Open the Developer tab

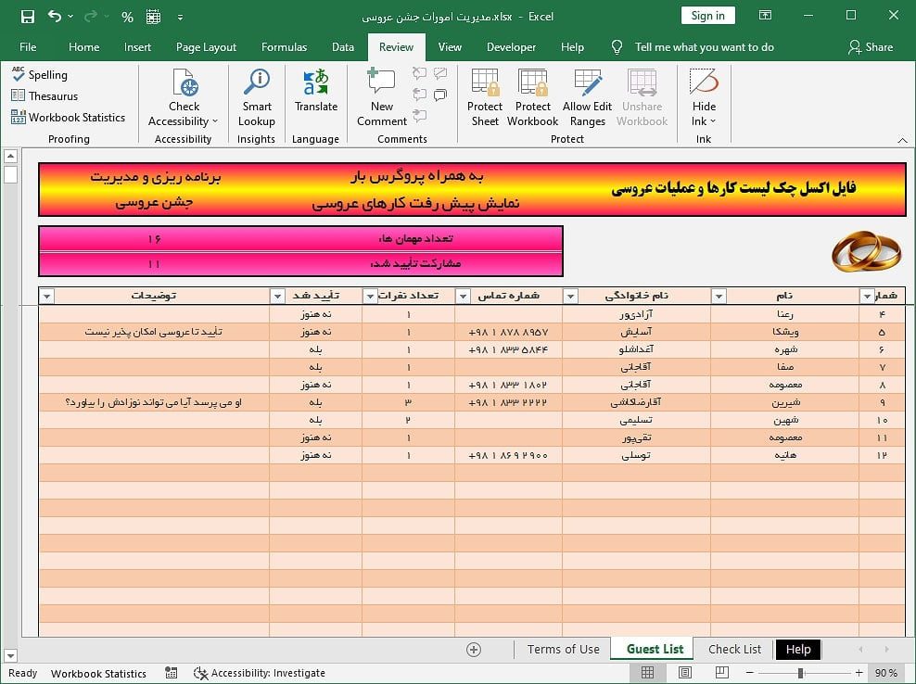point(511,47)
